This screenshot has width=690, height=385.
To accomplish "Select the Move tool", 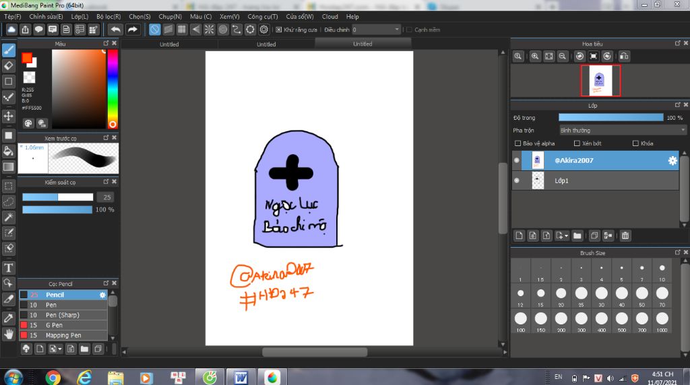I will [8, 116].
